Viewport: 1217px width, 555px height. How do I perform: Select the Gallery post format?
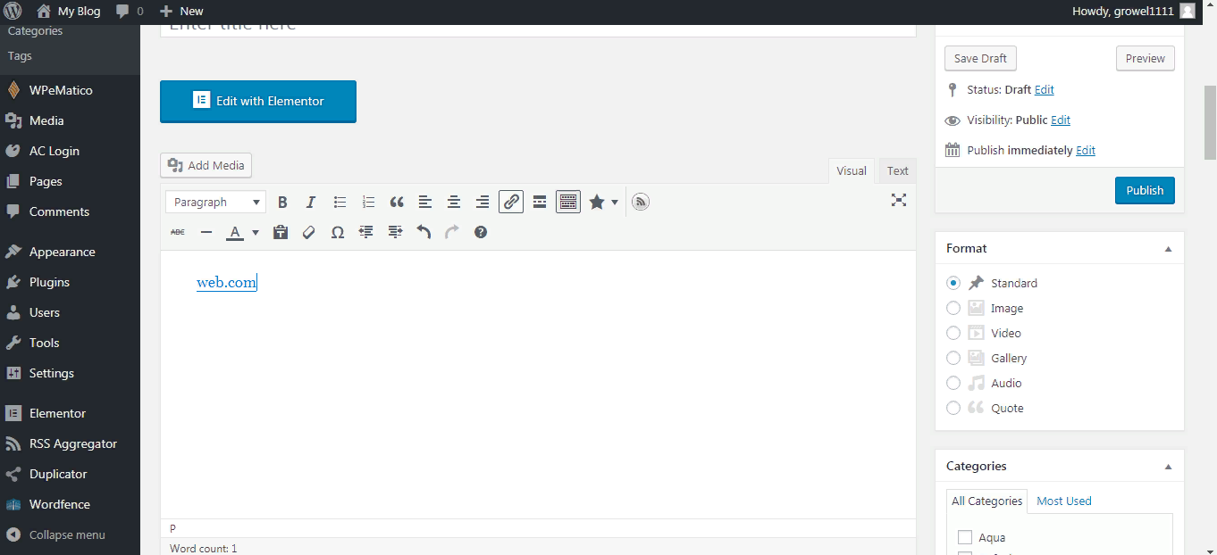[x=953, y=358]
